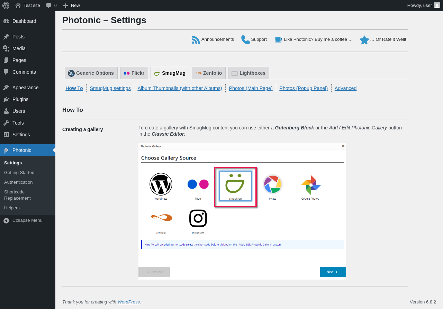Open the Advanced sub-section
This screenshot has width=443, height=309.
coord(345,88)
